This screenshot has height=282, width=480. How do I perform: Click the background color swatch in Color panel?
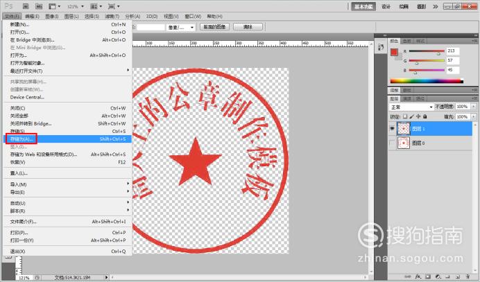pos(399,58)
